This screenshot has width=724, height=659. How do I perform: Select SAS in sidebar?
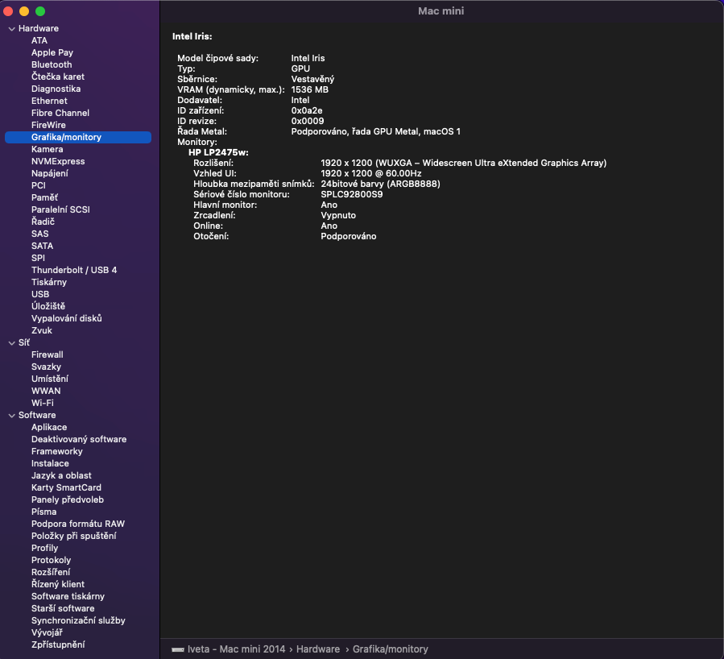pyautogui.click(x=39, y=234)
